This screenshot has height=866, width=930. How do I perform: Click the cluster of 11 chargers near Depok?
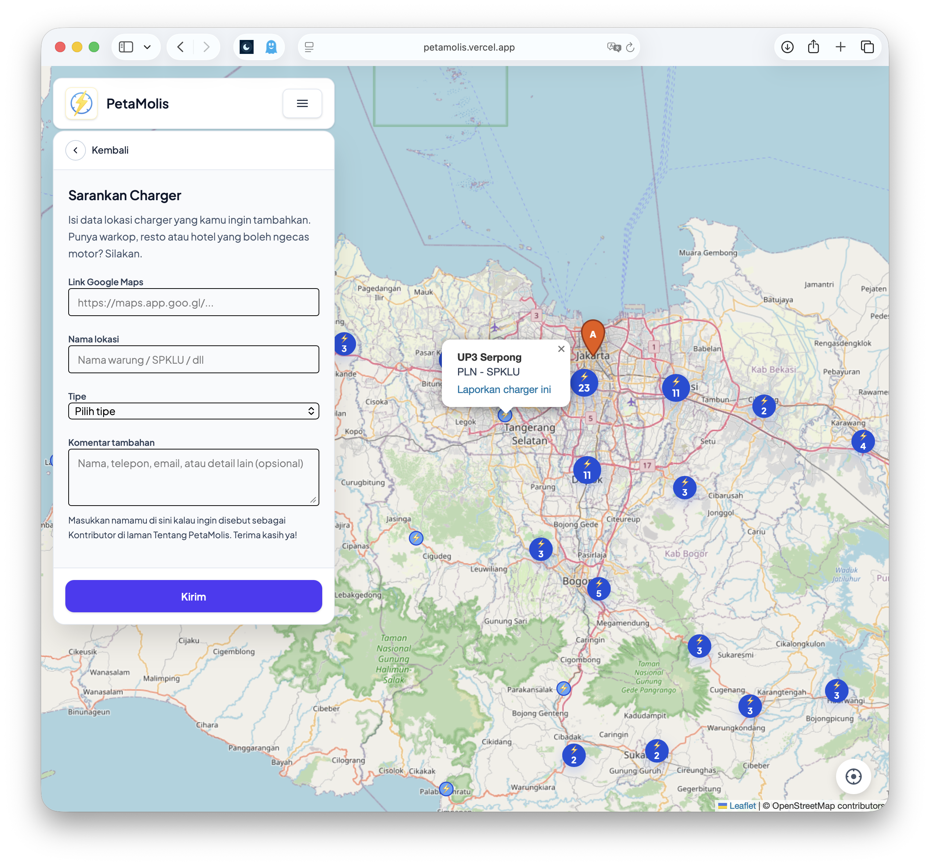(x=586, y=470)
